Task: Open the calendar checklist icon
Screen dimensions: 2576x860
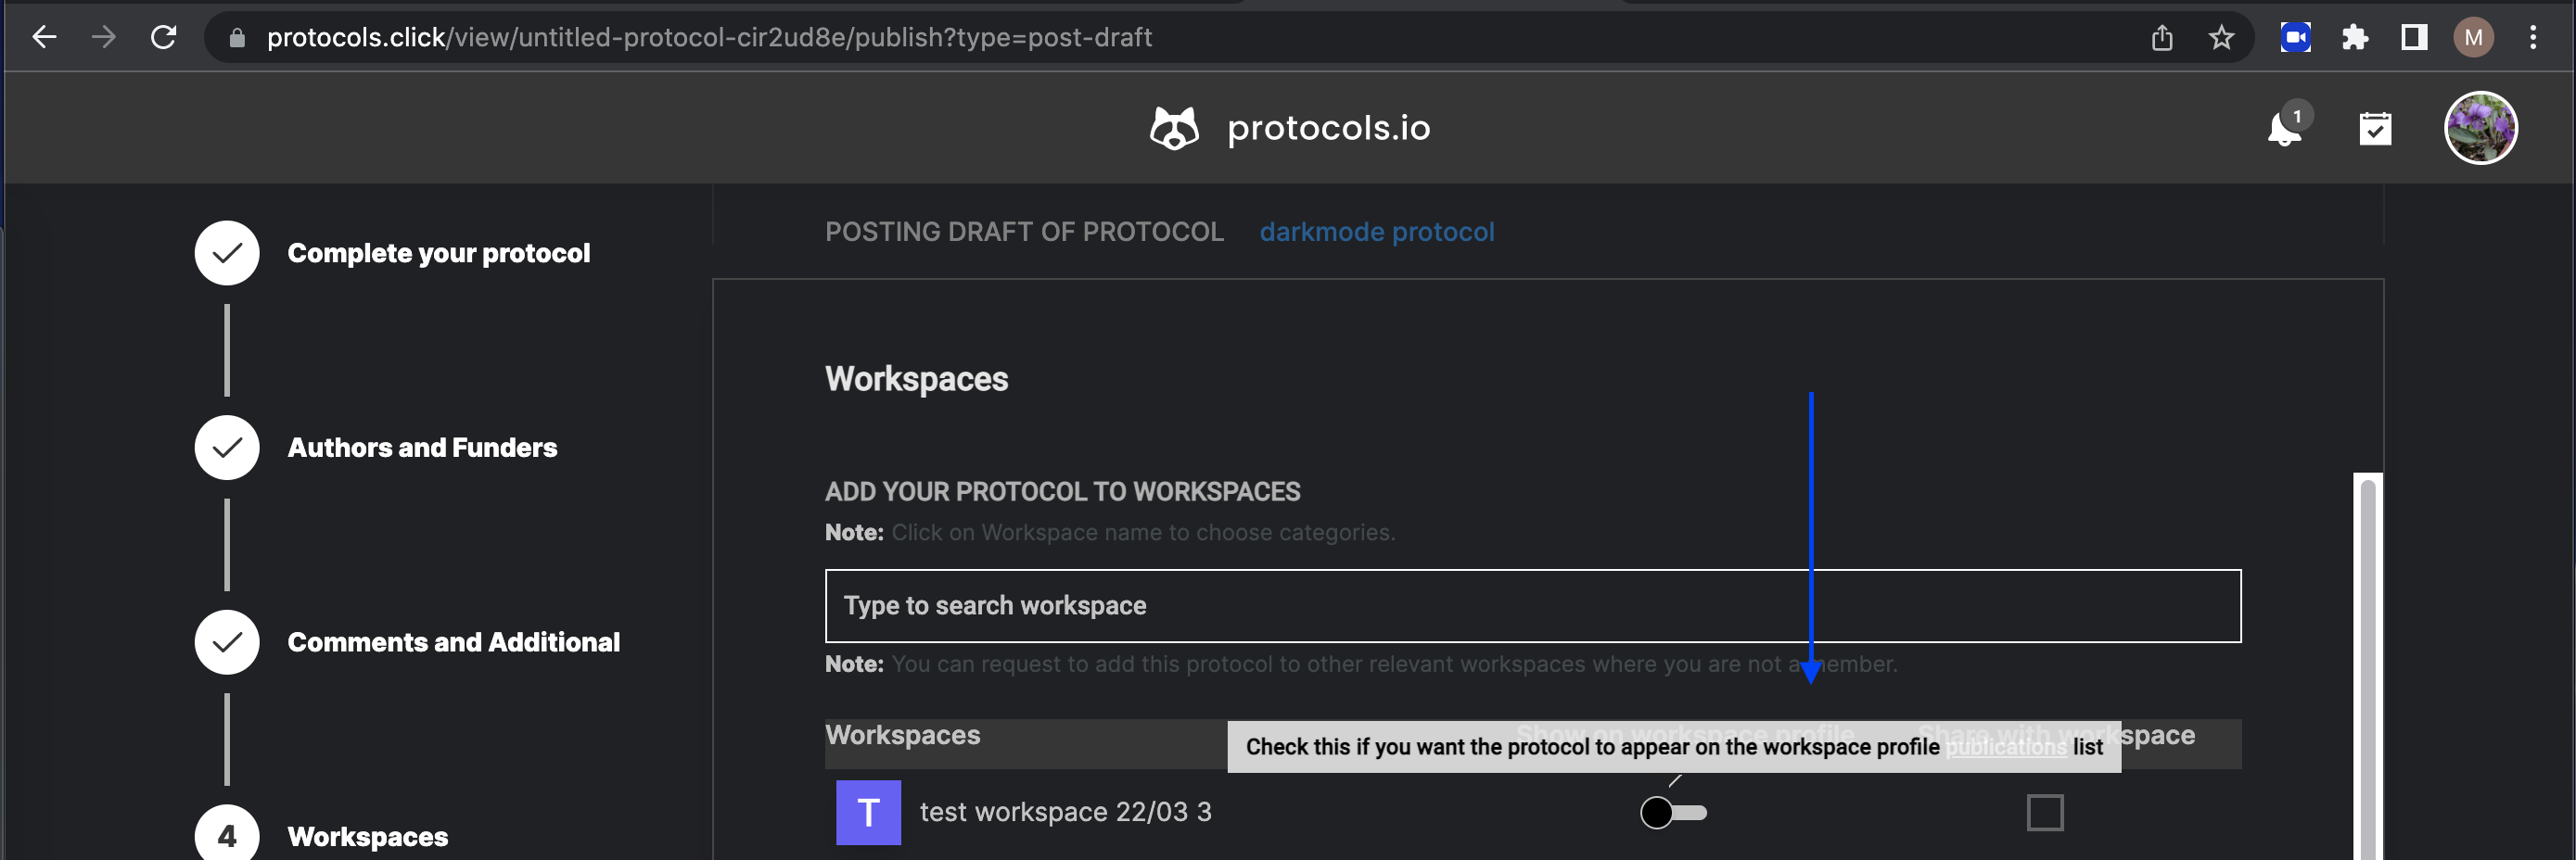Action: click(2375, 129)
